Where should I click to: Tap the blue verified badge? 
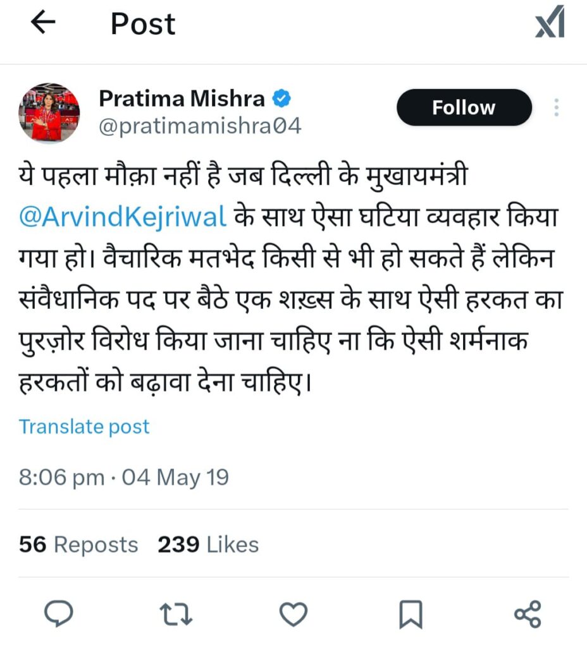[281, 99]
